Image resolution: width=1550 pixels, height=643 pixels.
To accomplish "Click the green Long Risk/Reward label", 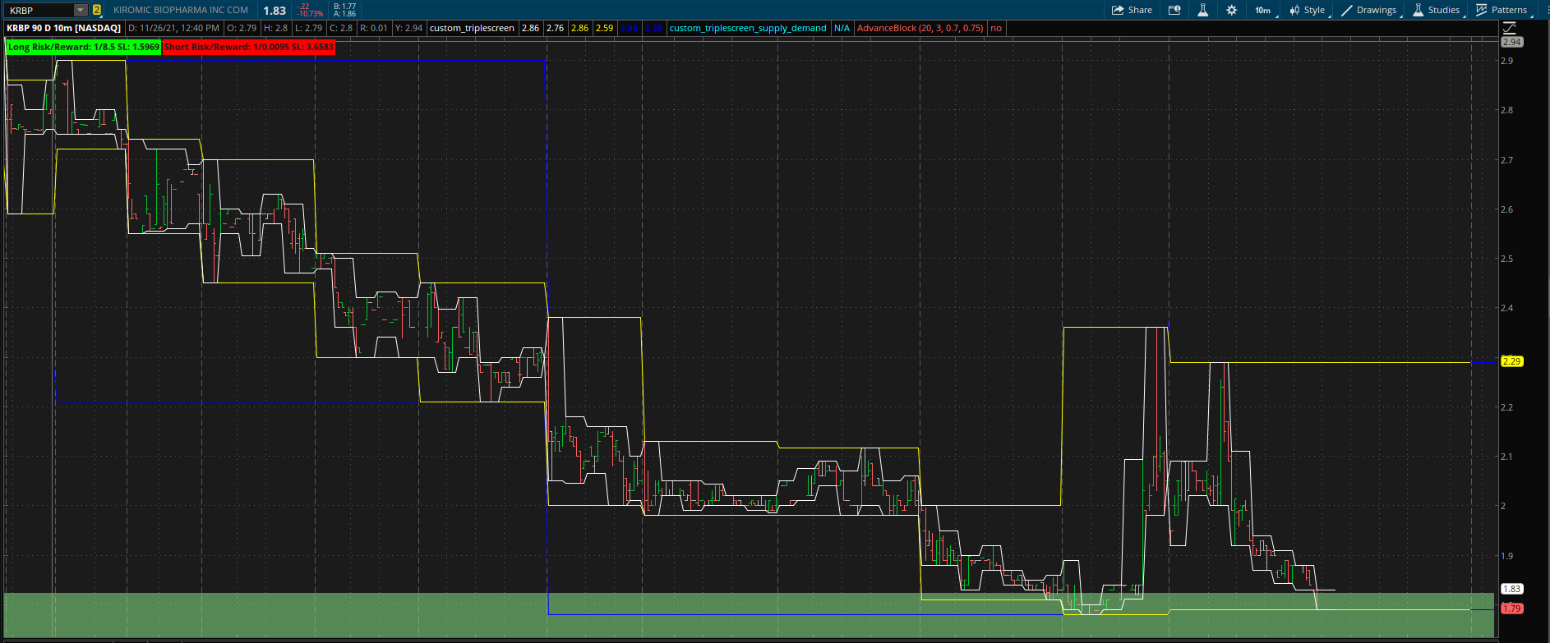I will pos(83,47).
